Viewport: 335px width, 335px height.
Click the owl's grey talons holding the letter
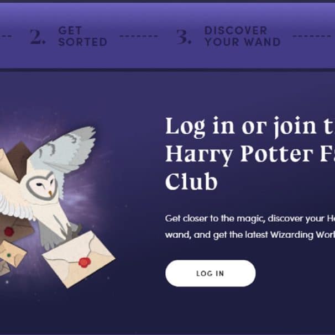click(71, 231)
